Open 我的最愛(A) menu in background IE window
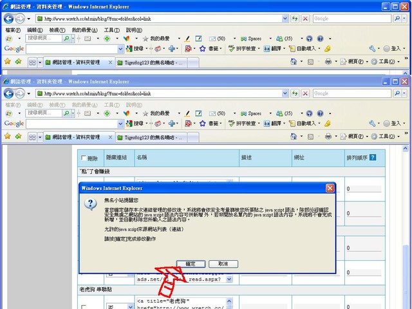The image size is (412, 309). (84, 30)
